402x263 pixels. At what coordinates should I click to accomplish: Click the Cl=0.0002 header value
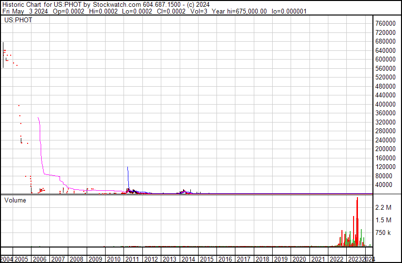(171, 11)
